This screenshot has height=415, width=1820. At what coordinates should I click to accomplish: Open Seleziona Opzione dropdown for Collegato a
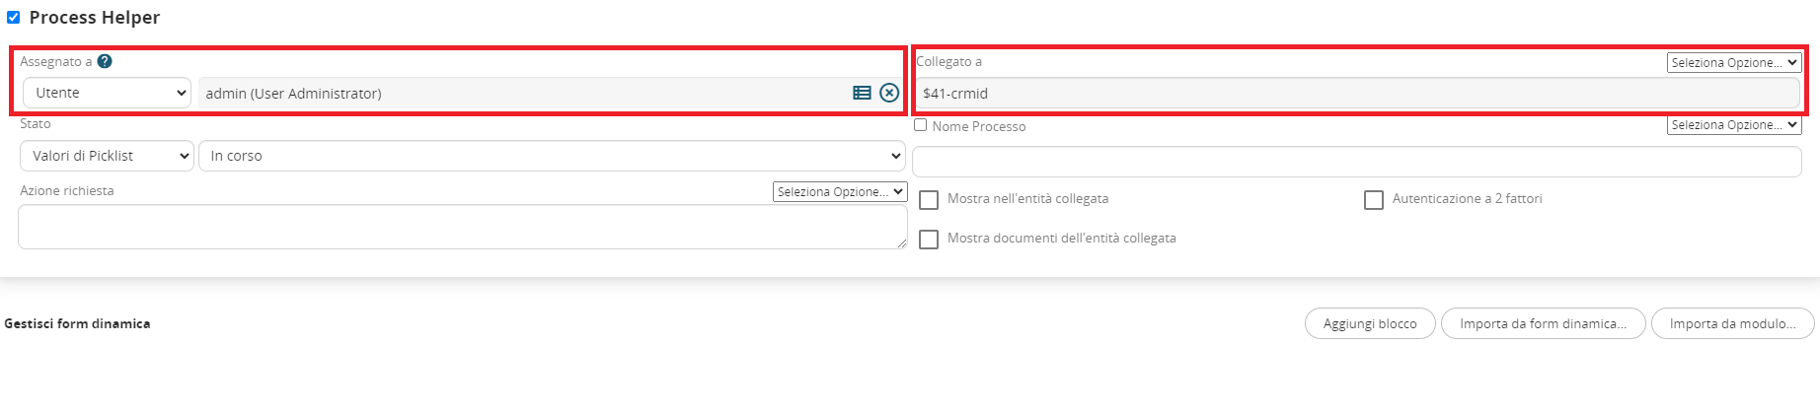click(1734, 62)
